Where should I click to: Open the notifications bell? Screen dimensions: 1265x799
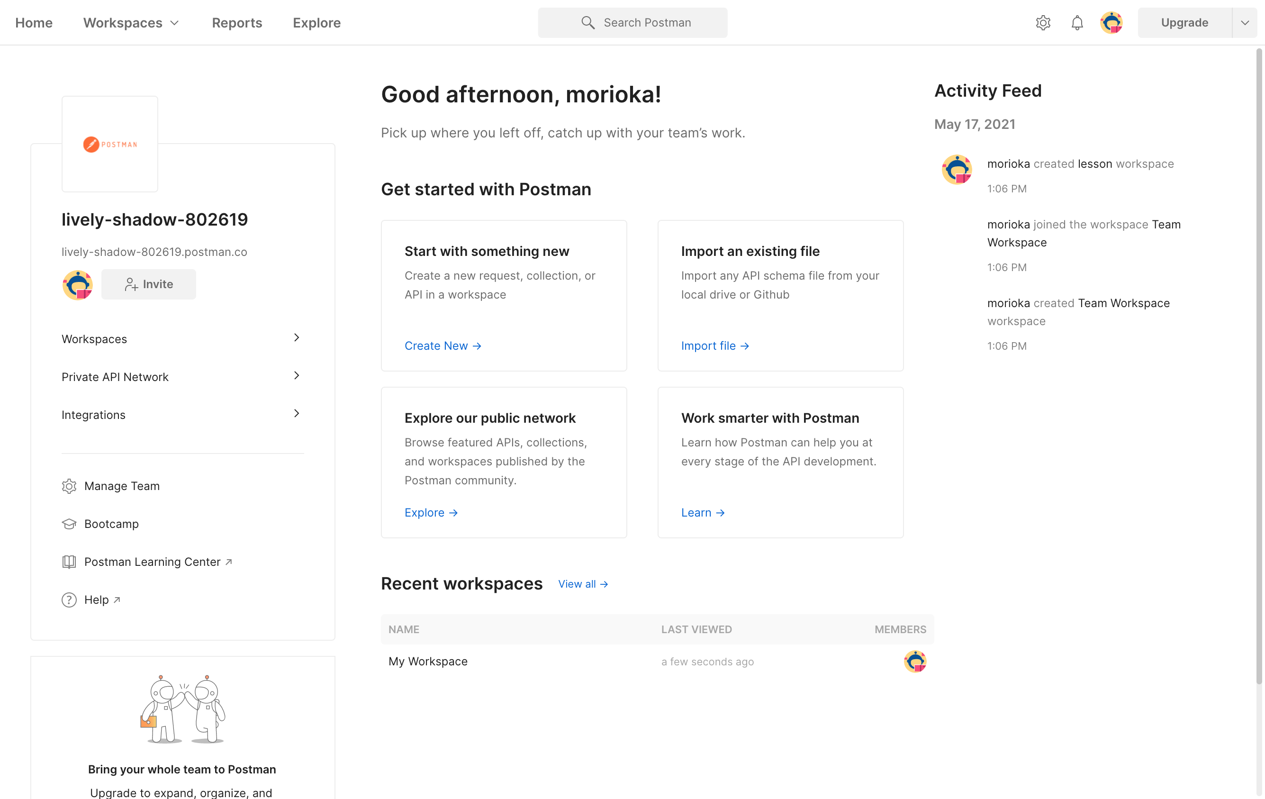click(1077, 23)
